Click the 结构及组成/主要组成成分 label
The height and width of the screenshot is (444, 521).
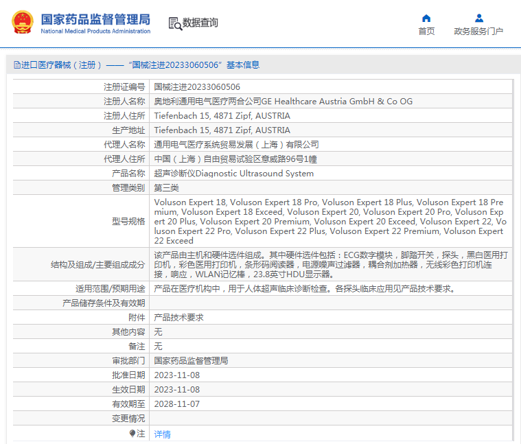pos(97,265)
